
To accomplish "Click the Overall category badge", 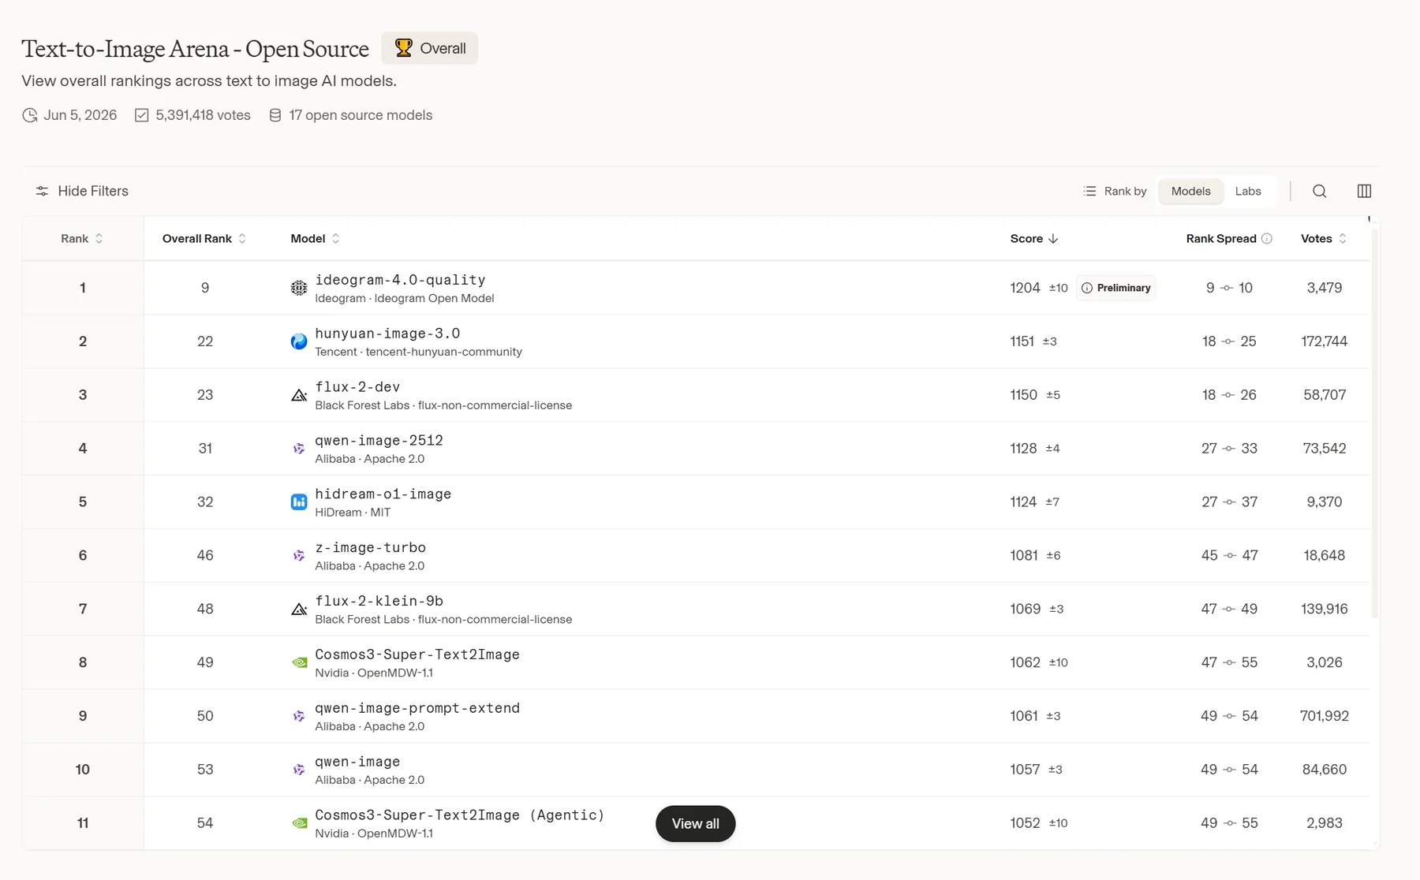I will point(429,48).
